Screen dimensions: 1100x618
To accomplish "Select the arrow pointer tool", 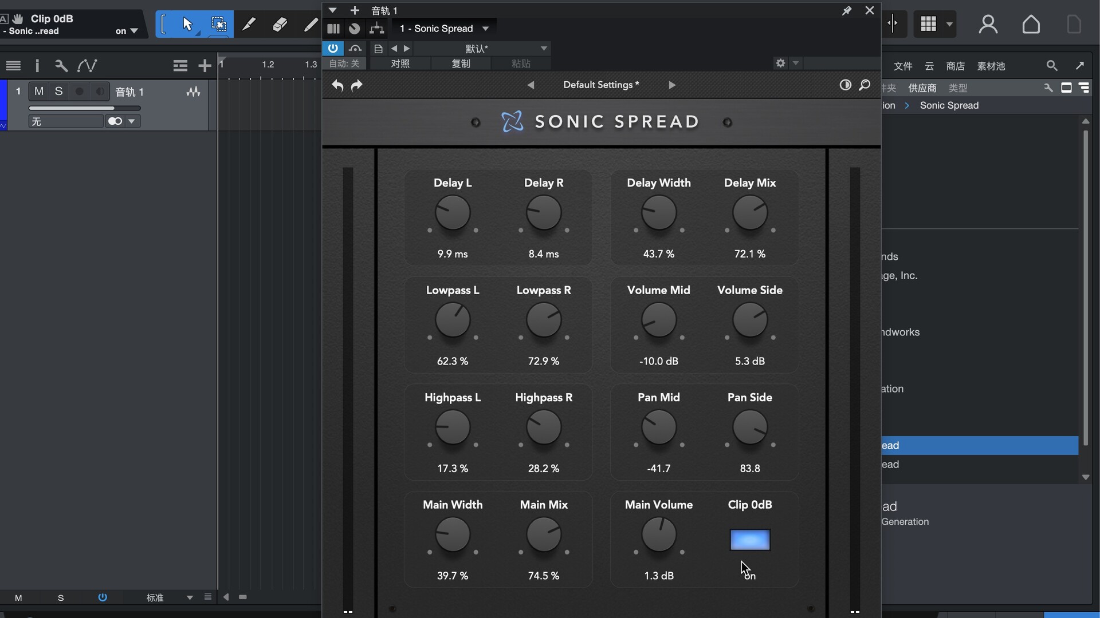I will [187, 24].
